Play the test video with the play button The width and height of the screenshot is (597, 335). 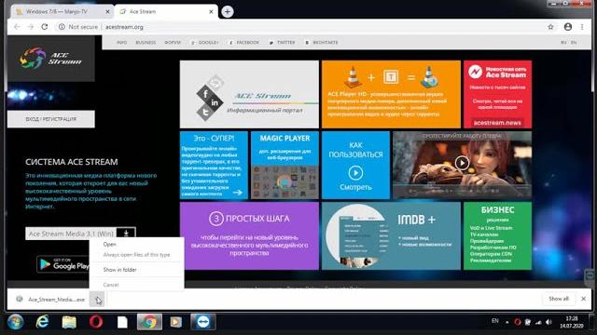point(462,163)
